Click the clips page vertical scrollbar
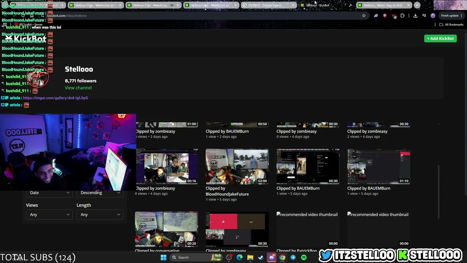 pyautogui.click(x=439, y=192)
